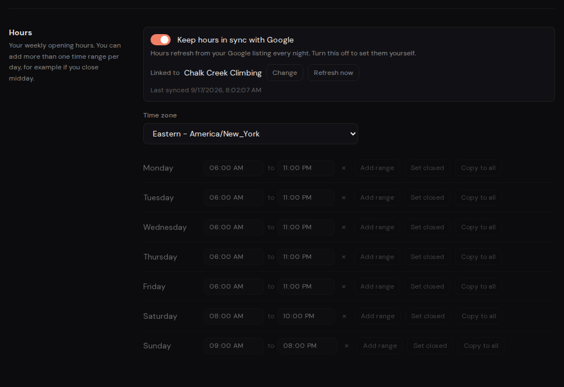Set Saturday as closed
This screenshot has height=387, width=564.
click(x=428, y=316)
